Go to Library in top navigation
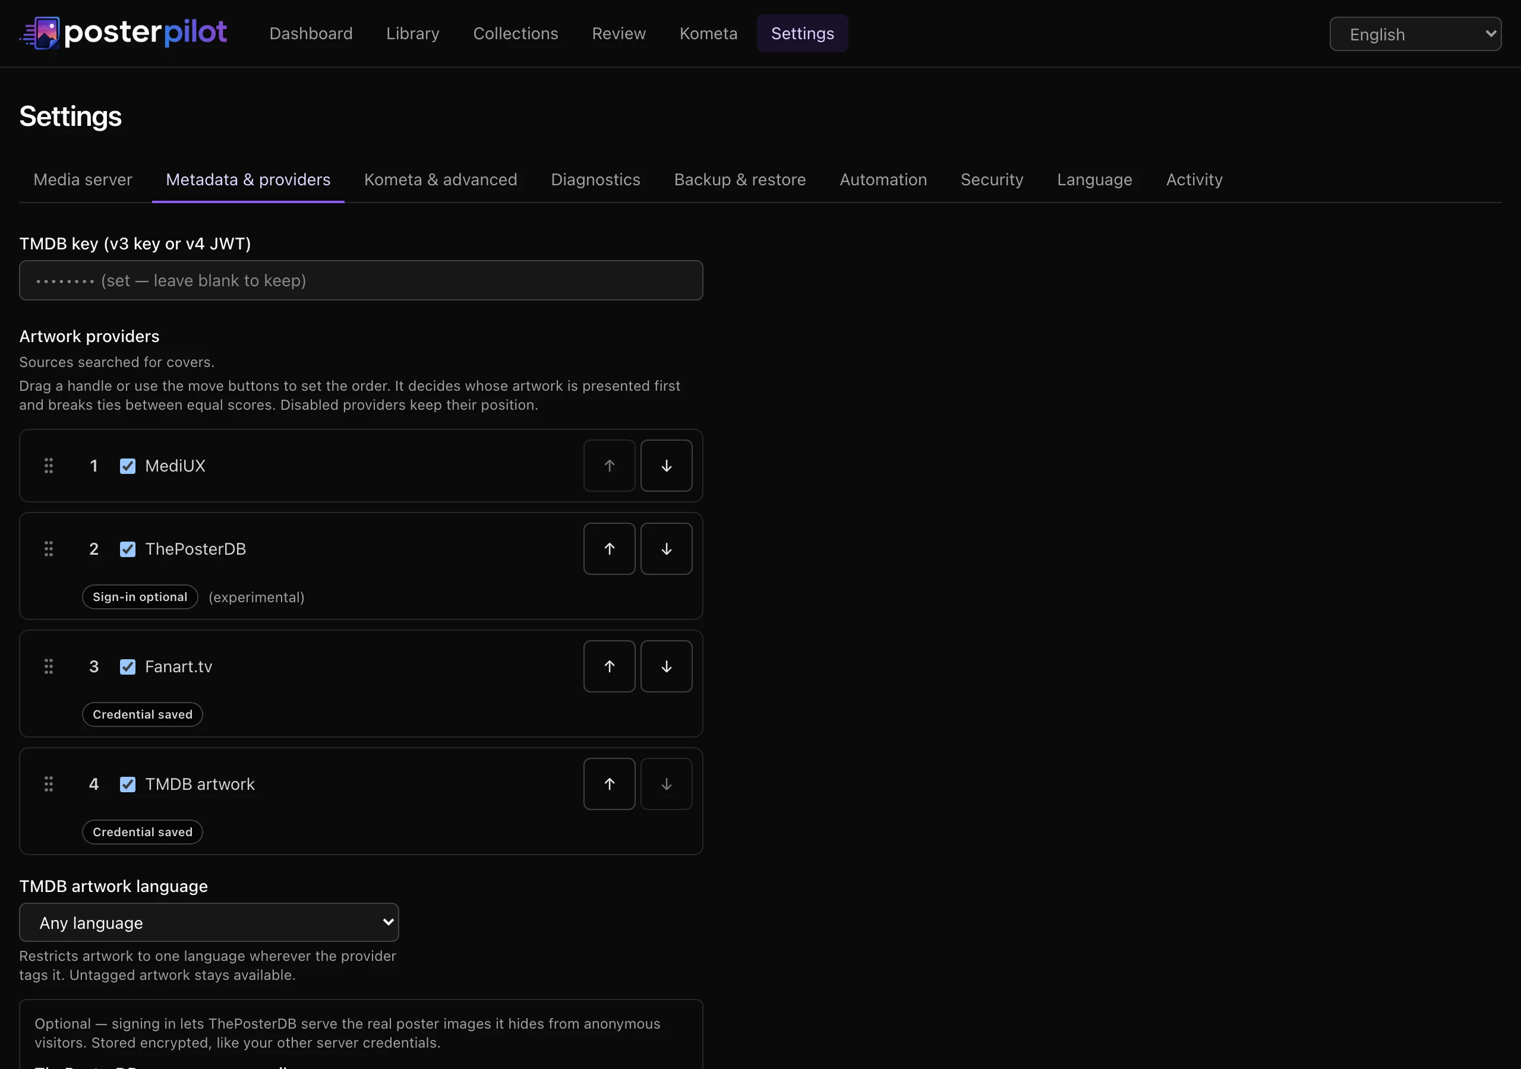1521x1069 pixels. pyautogui.click(x=413, y=33)
